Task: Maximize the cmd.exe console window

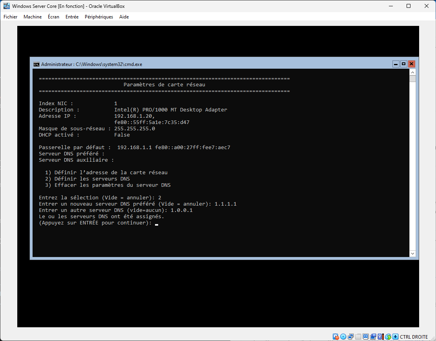Action: (403, 64)
